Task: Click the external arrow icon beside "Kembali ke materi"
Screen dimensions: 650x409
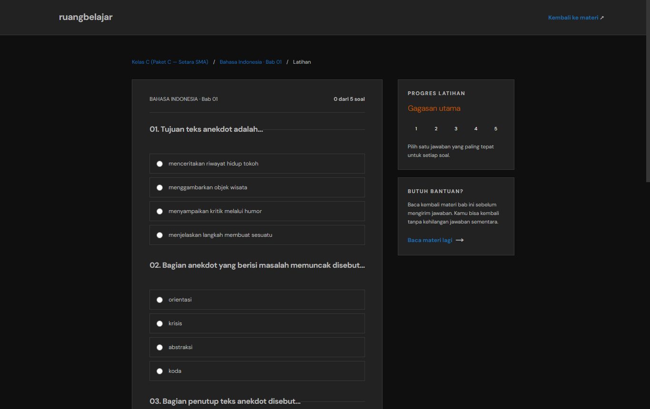Action: pyautogui.click(x=602, y=18)
